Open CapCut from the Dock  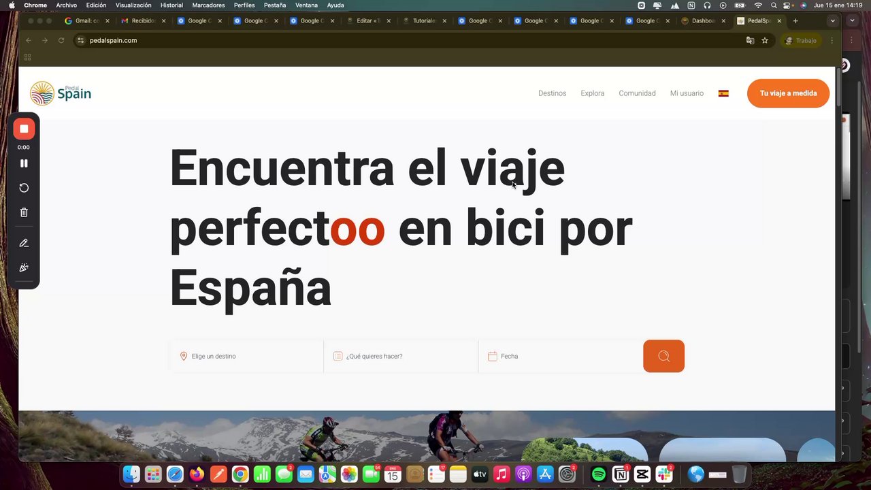point(642,474)
